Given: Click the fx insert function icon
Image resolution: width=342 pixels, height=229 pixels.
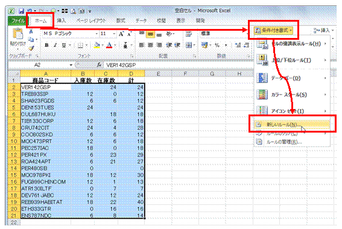Looking at the screenshot, I should (99, 65).
